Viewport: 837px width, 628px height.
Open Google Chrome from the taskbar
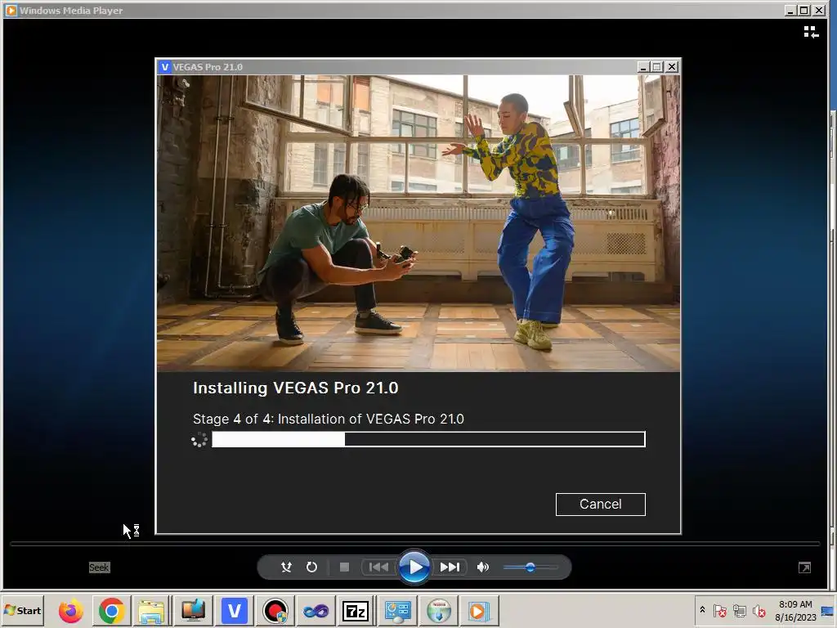pos(111,611)
